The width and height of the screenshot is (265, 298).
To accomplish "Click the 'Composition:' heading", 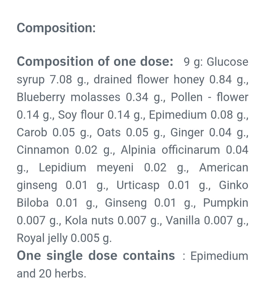I will click(x=56, y=28).
